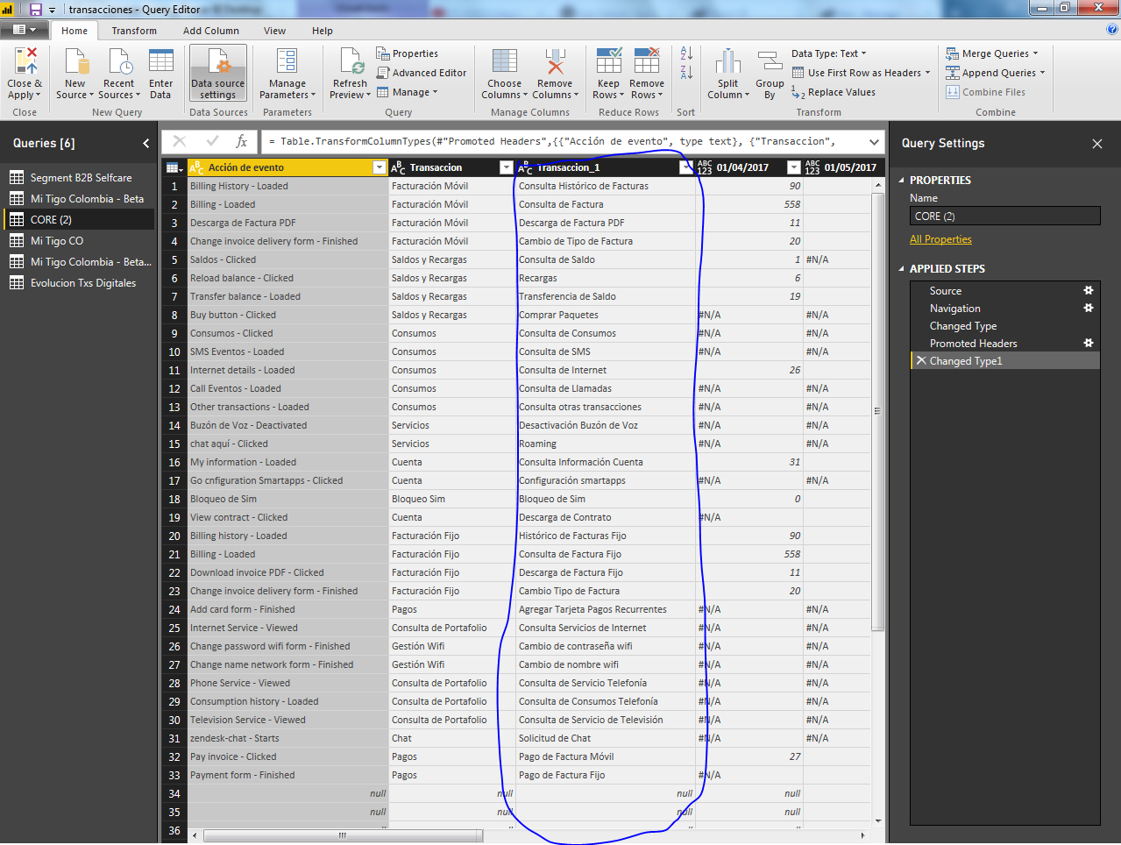The width and height of the screenshot is (1121, 845).
Task: Click Merge Queries
Action: (991, 53)
